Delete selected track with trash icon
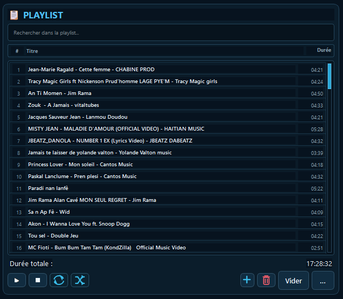 pos(266,280)
